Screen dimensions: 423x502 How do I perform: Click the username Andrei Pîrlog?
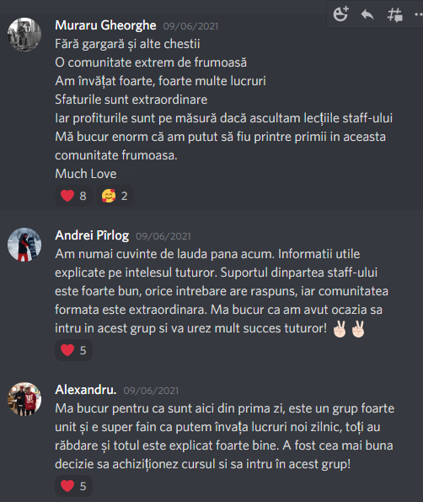tap(92, 235)
